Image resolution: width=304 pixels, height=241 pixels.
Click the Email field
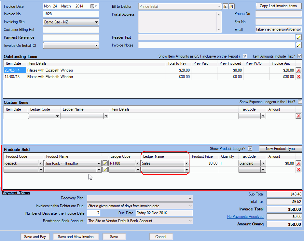pyautogui.click(x=279, y=29)
